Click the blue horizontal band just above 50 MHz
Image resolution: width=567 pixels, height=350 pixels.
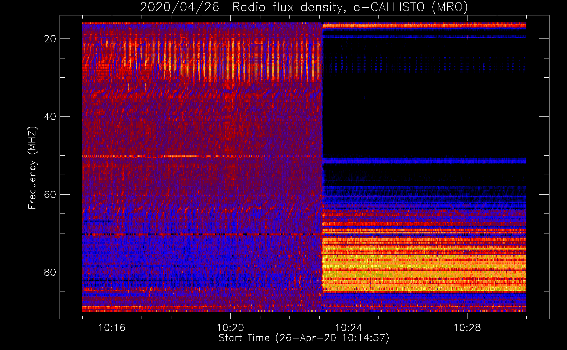click(424, 161)
